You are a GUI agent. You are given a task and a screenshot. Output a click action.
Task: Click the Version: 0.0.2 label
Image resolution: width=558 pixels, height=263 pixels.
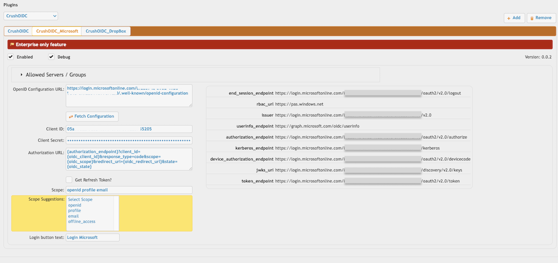538,57
